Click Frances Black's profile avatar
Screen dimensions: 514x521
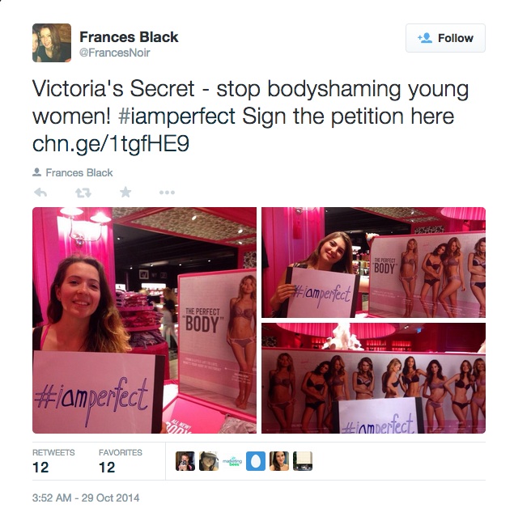click(x=52, y=43)
